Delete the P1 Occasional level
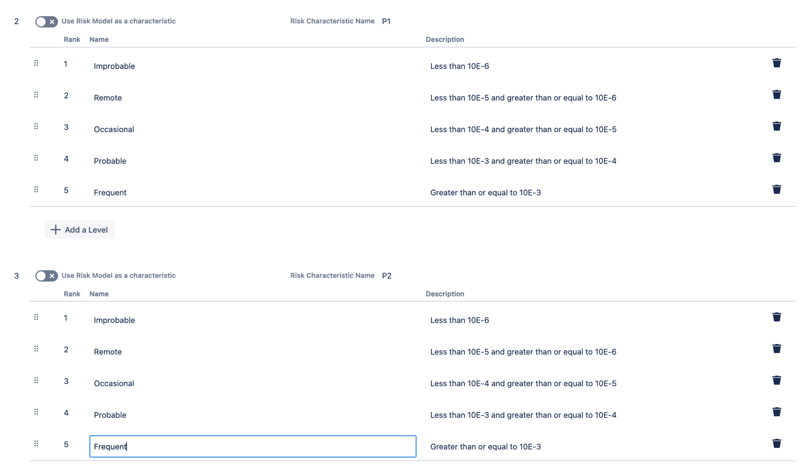The height and width of the screenshot is (472, 807). [x=776, y=126]
